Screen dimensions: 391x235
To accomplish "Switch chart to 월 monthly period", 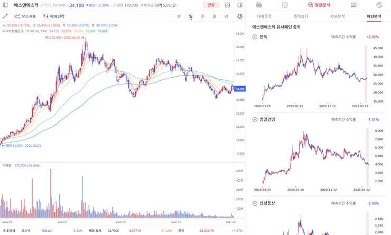I will coord(214,16).
